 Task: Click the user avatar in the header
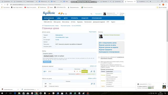tap(104, 14)
